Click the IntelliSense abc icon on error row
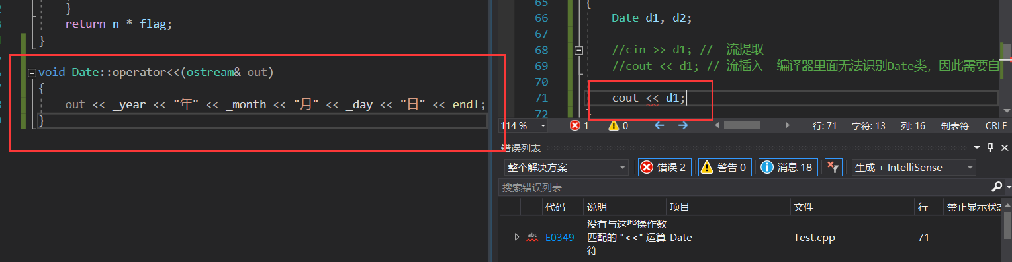This screenshot has width=1012, height=262. (531, 237)
